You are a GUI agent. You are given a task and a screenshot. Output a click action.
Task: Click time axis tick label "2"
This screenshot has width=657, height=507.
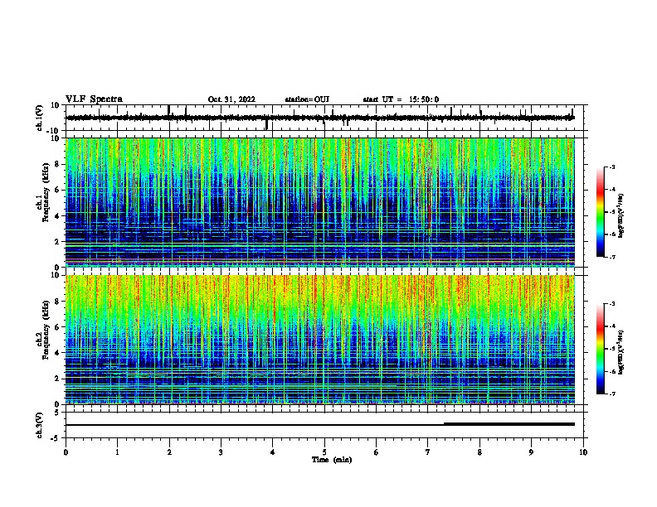coord(169,452)
